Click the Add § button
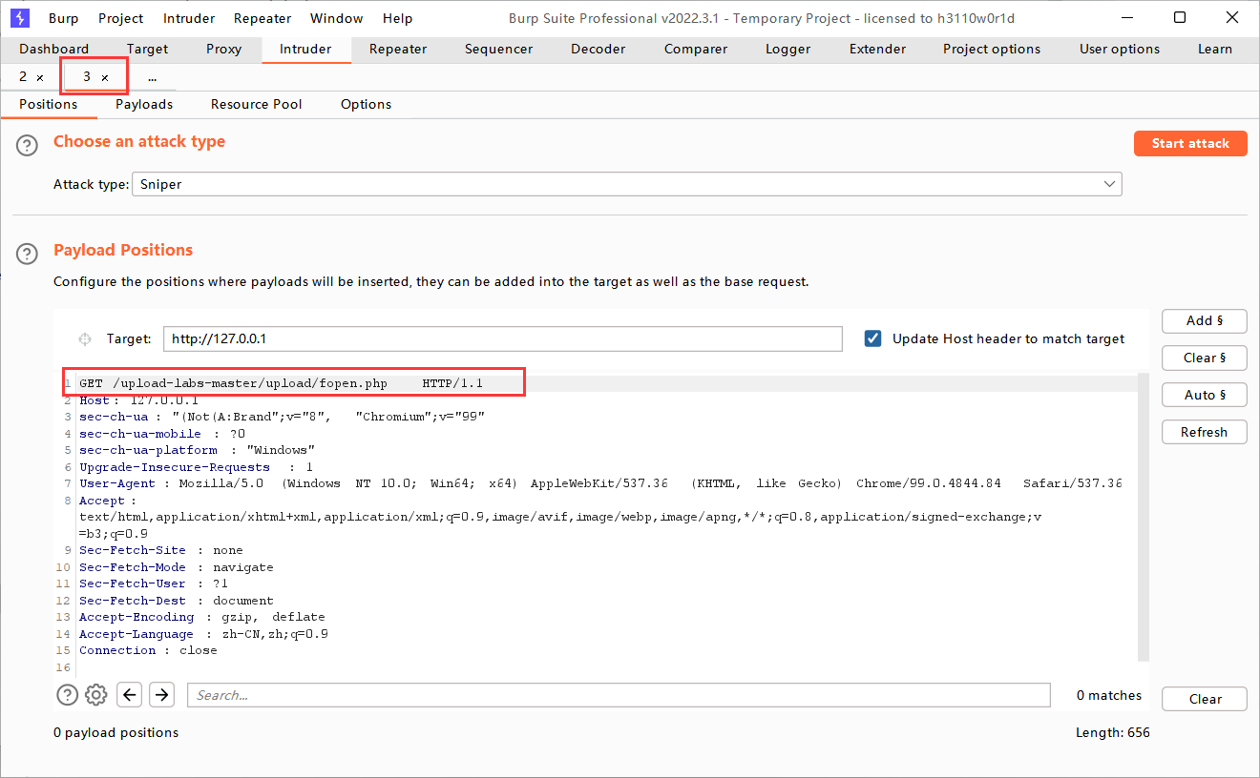The width and height of the screenshot is (1260, 778). pyautogui.click(x=1205, y=321)
